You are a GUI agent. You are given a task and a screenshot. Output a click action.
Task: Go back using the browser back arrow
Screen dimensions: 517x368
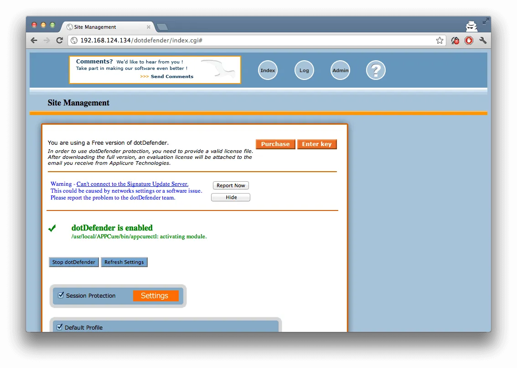click(x=34, y=41)
